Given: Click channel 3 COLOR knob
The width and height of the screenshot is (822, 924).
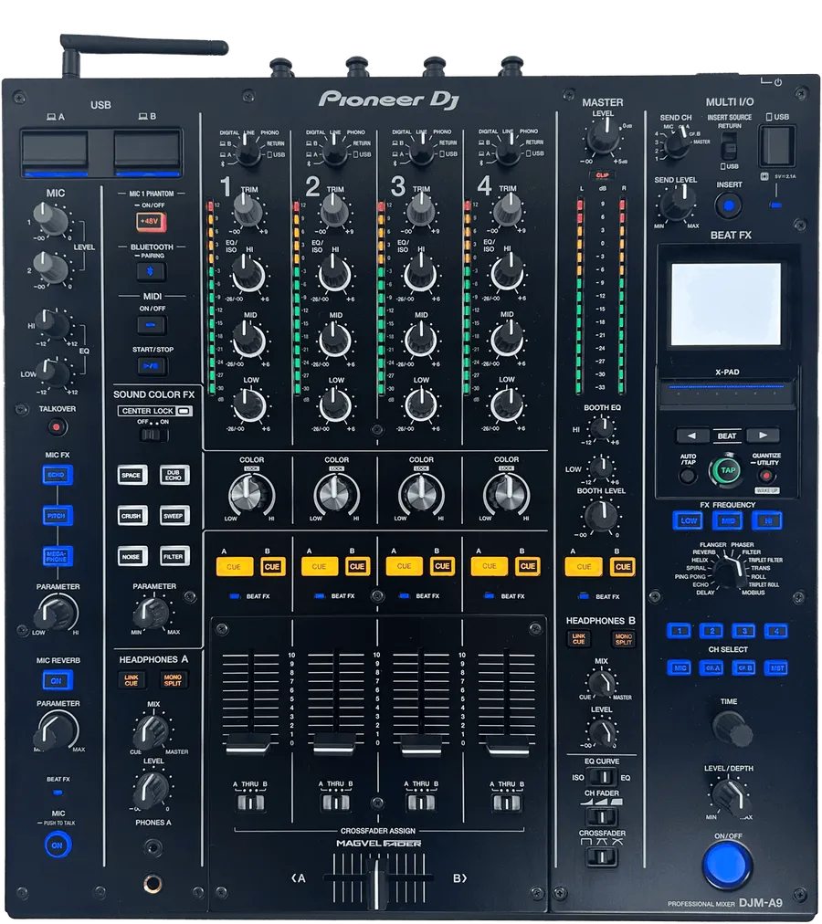Looking at the screenshot, I should tap(421, 493).
